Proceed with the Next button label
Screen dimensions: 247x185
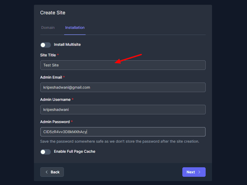pyautogui.click(x=191, y=172)
